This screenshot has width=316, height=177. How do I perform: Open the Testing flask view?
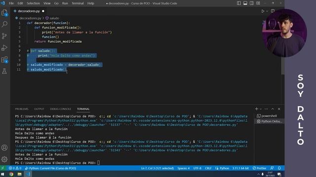4,71
